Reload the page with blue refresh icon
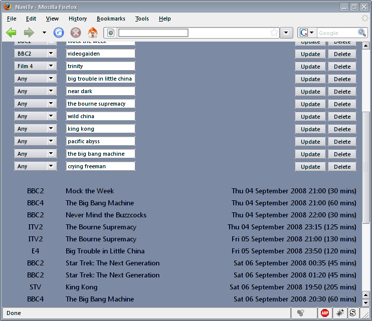 [59, 33]
